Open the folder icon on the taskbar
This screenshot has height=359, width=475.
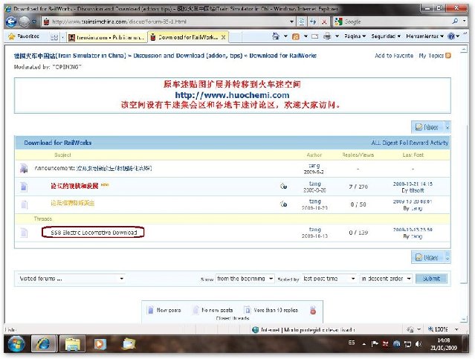point(73,343)
